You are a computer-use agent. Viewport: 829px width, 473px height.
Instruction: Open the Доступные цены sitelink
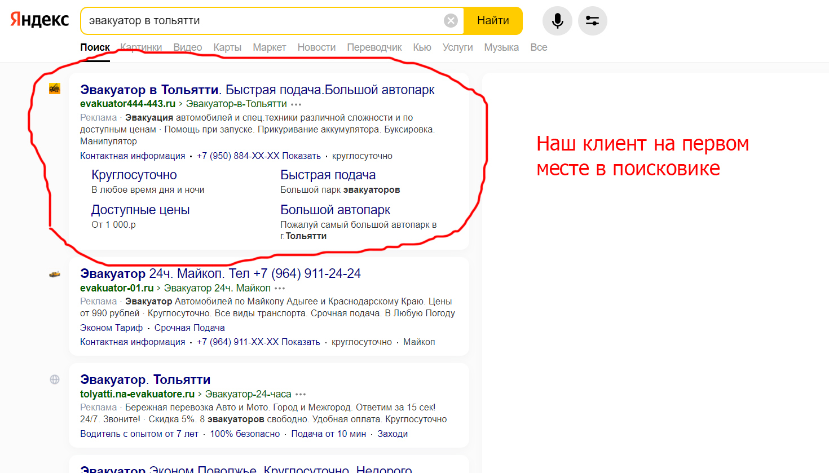[140, 210]
